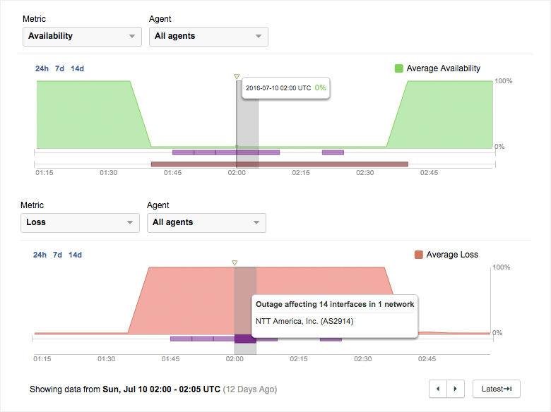Screen dimensions: 551x412
Task: Click the dark purple highlighted outage segment
Action: pos(245,339)
